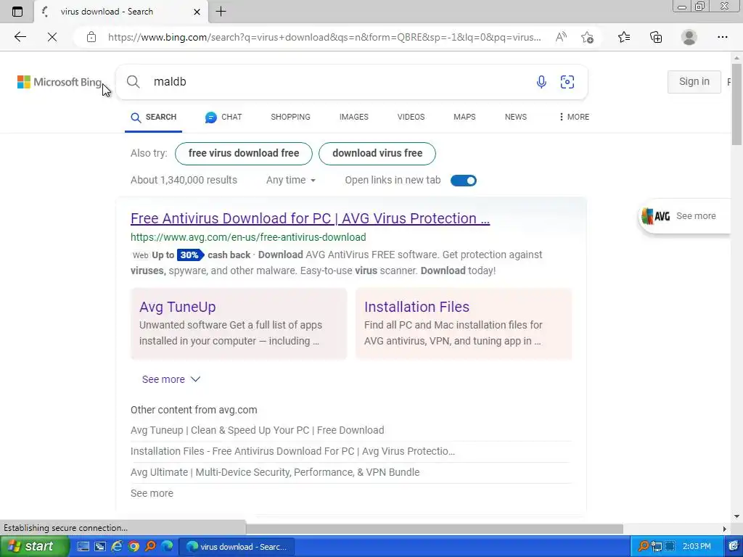Search using voice microphone
Image resolution: width=743 pixels, height=557 pixels.
point(541,82)
